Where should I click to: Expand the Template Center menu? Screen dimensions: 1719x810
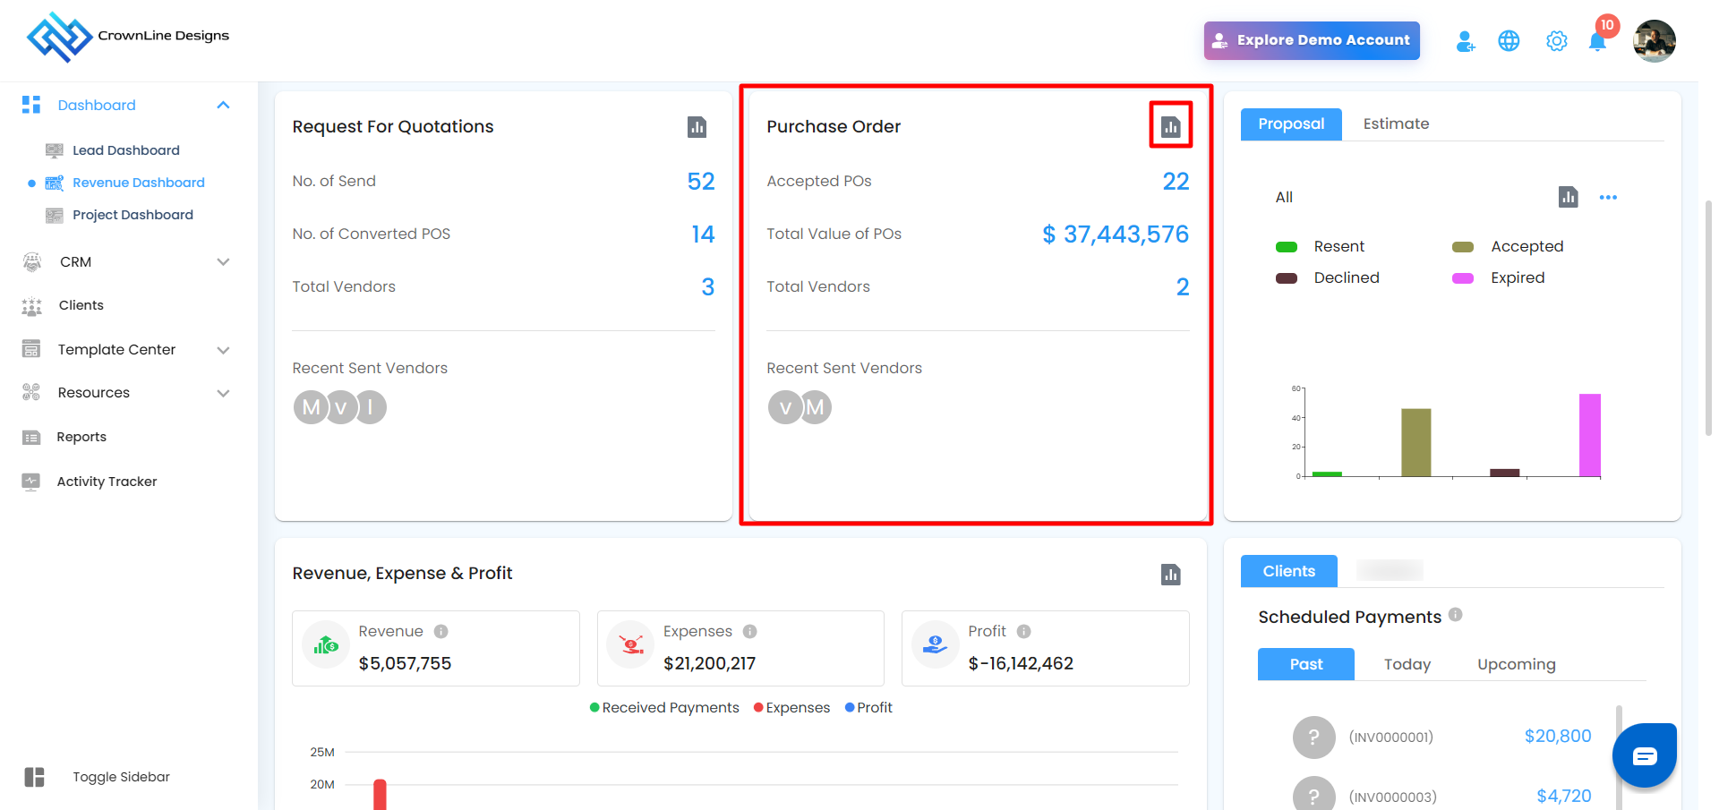(223, 350)
